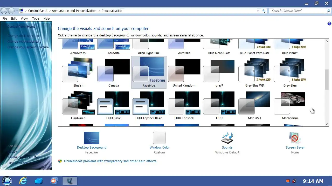This screenshot has height=186, width=332.
Task: Open Troubleshoot problems with transparency link
Action: [110, 161]
